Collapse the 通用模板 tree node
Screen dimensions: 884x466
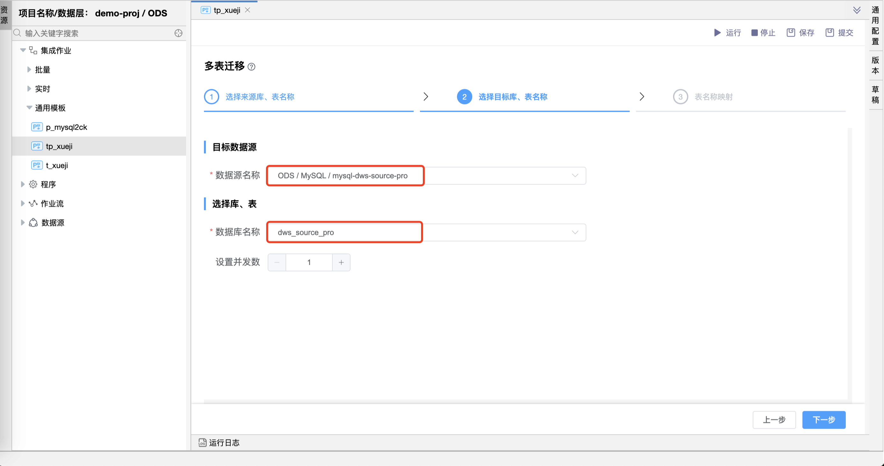point(29,108)
